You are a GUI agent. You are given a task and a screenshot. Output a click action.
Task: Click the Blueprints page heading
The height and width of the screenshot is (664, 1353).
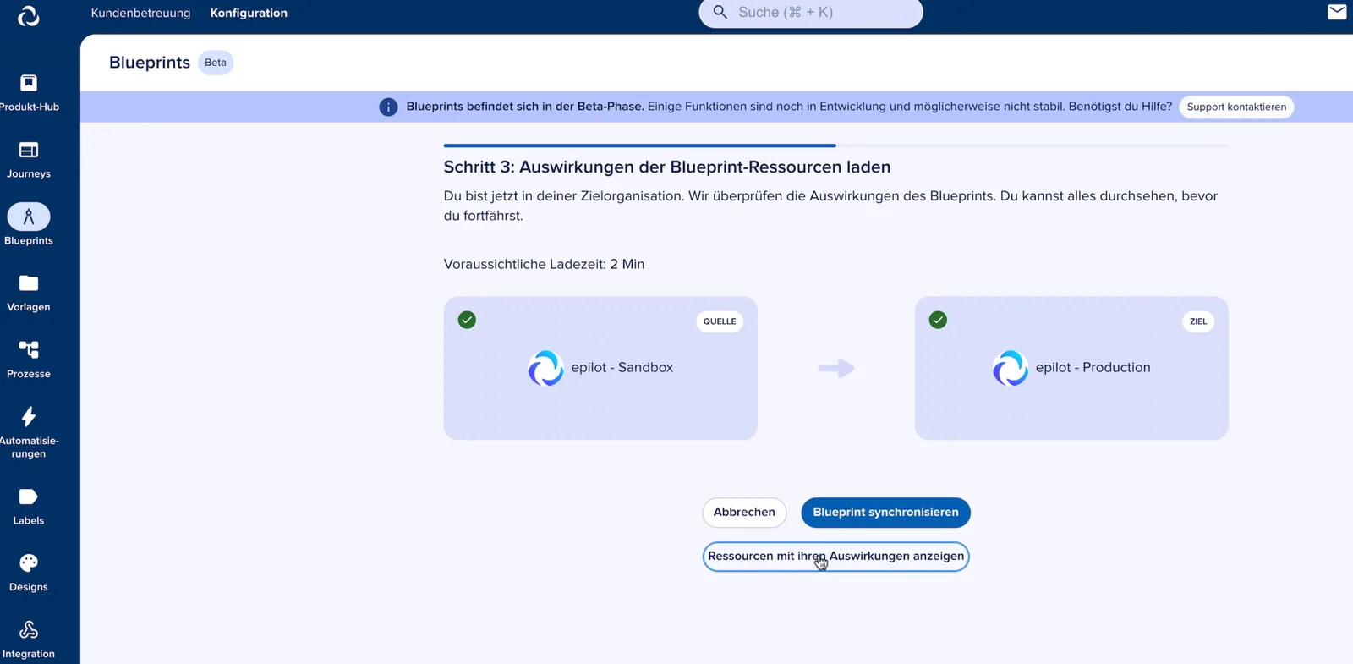pos(150,63)
